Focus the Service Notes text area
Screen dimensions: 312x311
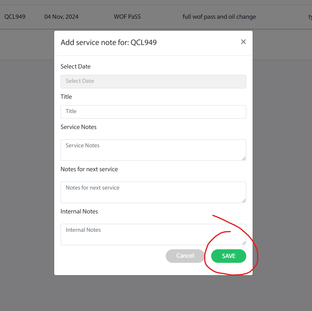(153, 150)
